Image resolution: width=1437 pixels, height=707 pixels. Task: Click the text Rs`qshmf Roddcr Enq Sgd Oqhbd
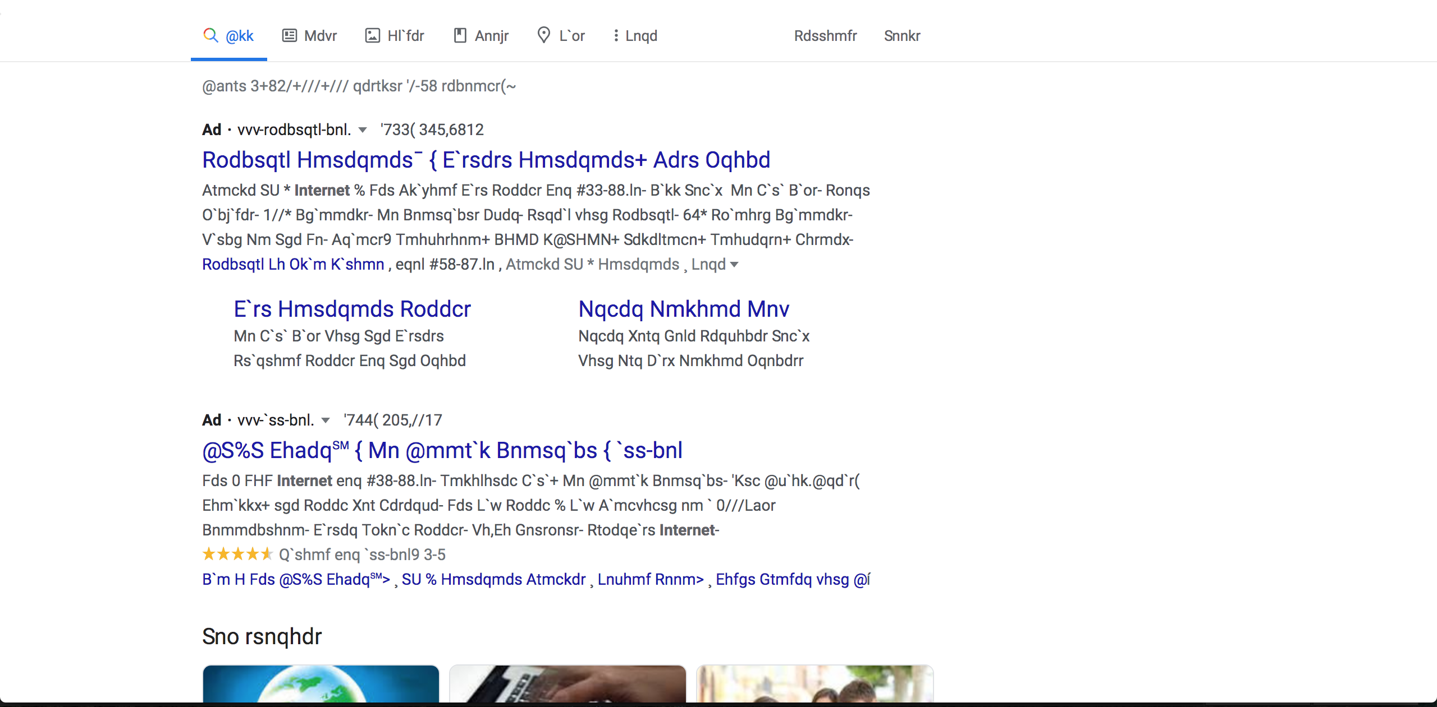point(350,361)
